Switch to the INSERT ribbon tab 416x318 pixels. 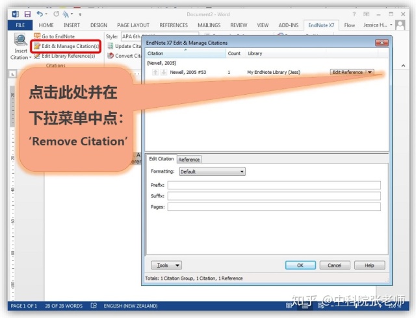(x=71, y=25)
